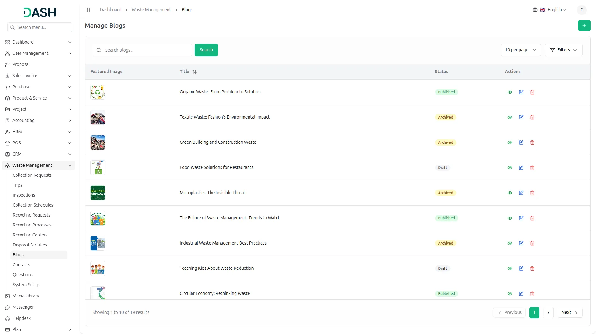Open the Microplastics blog featured image thumbnail
This screenshot has width=598, height=336.
98,193
